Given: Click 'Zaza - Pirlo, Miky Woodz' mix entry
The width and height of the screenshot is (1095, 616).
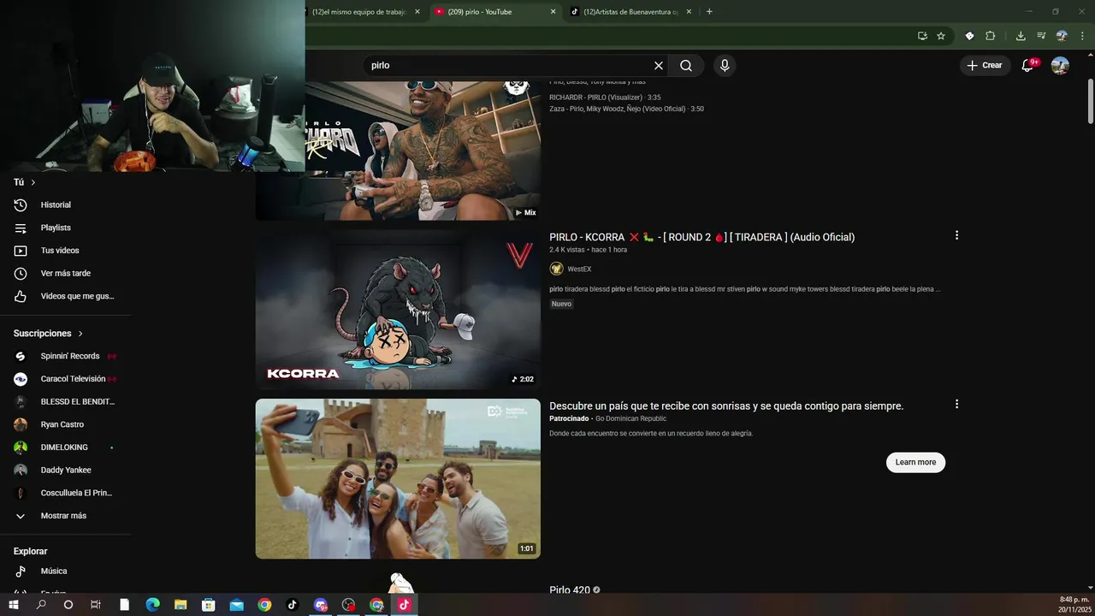Looking at the screenshot, I should [626, 109].
